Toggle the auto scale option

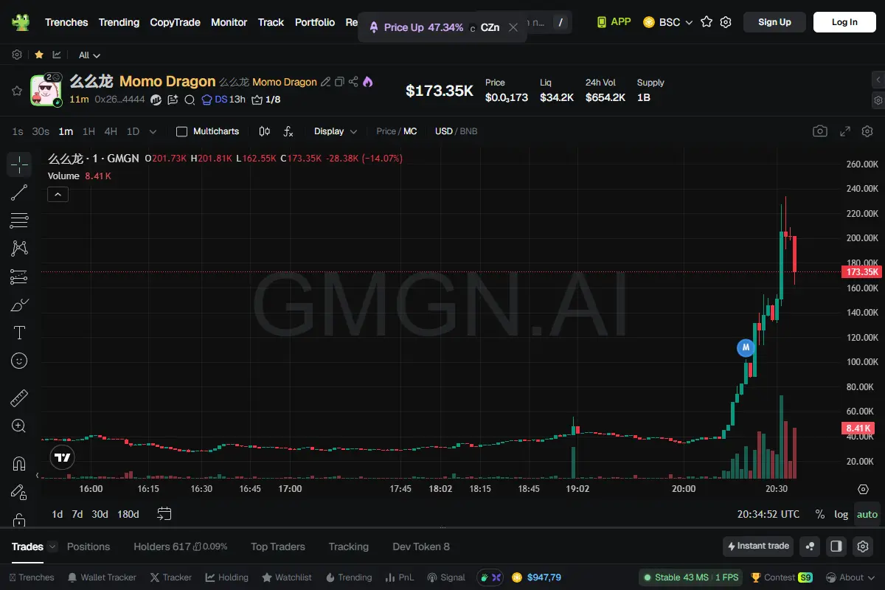click(x=867, y=514)
